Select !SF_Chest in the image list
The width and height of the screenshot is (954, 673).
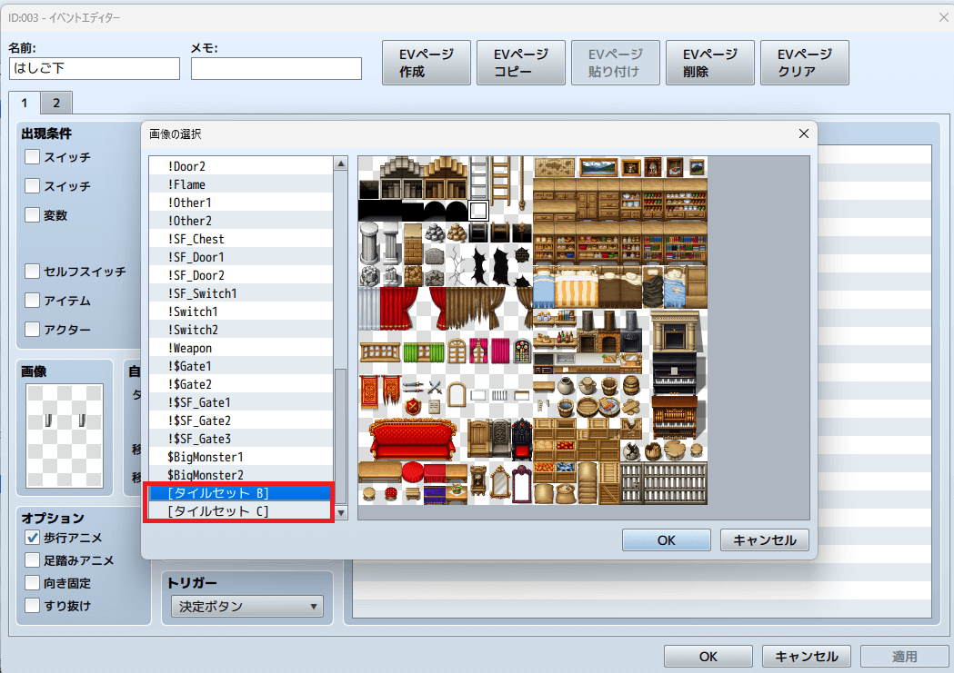pos(241,239)
